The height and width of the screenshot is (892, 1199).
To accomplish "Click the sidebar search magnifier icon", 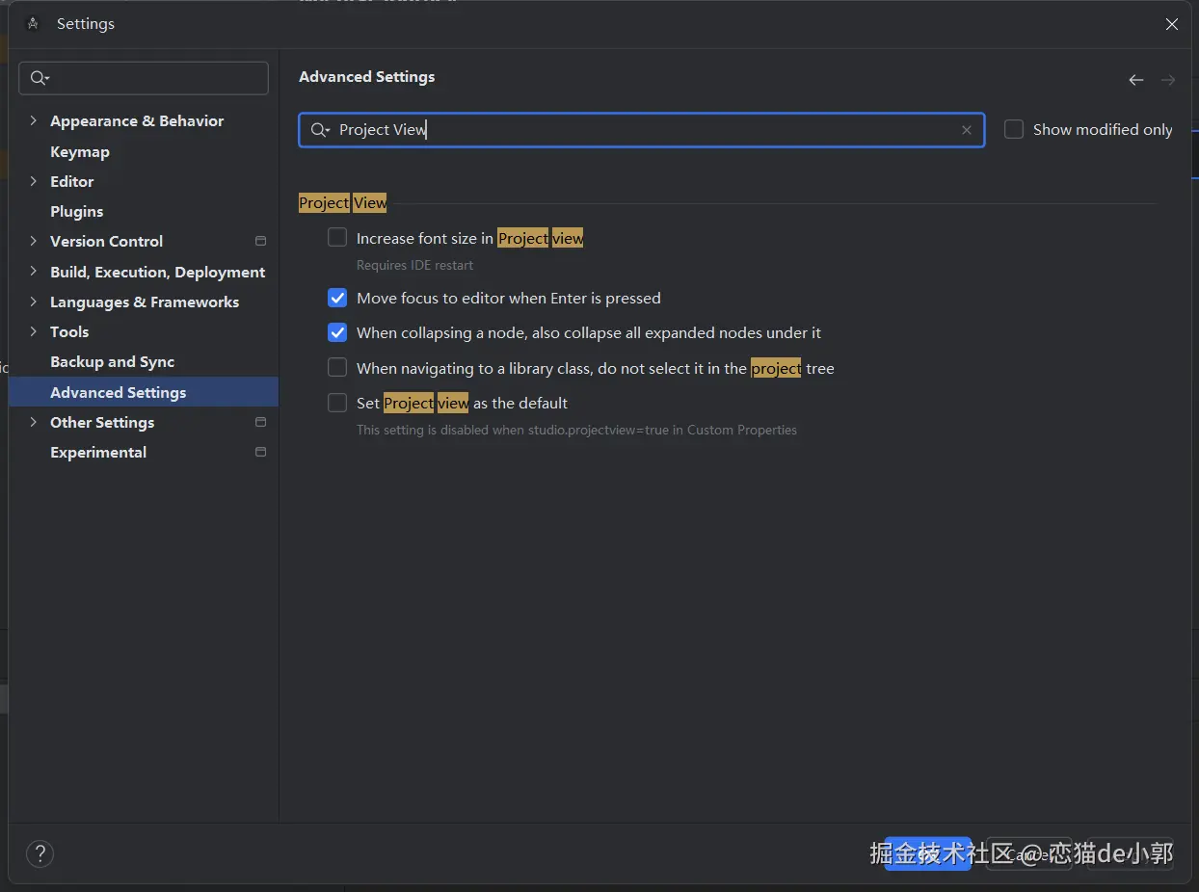I will click(39, 78).
